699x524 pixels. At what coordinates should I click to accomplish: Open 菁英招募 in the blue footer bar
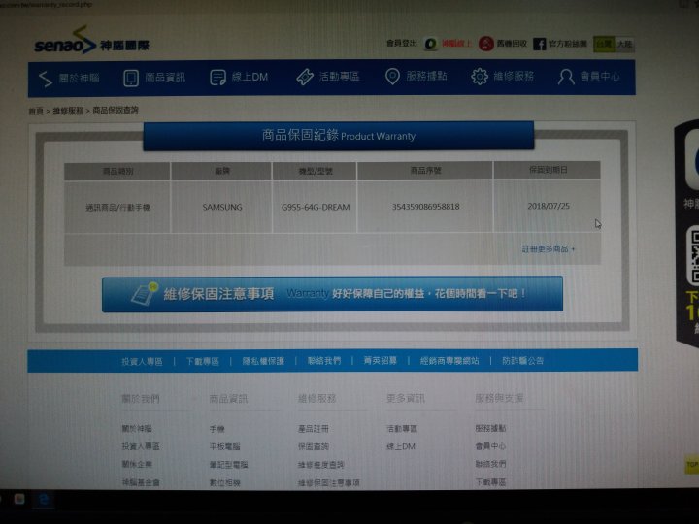pyautogui.click(x=381, y=360)
